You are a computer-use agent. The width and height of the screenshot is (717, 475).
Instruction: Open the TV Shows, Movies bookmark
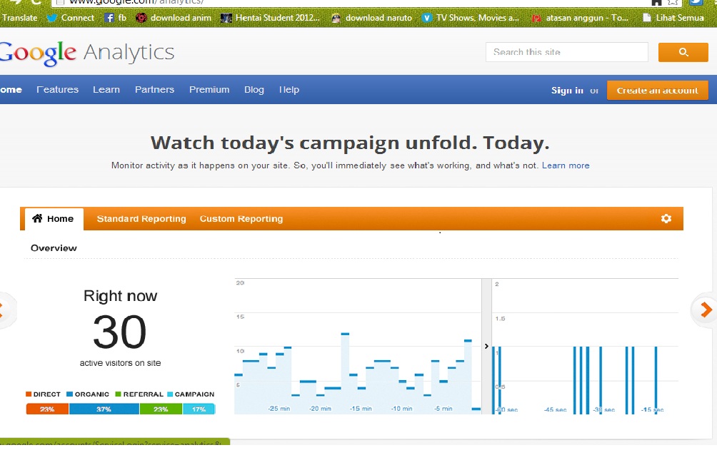click(x=471, y=18)
